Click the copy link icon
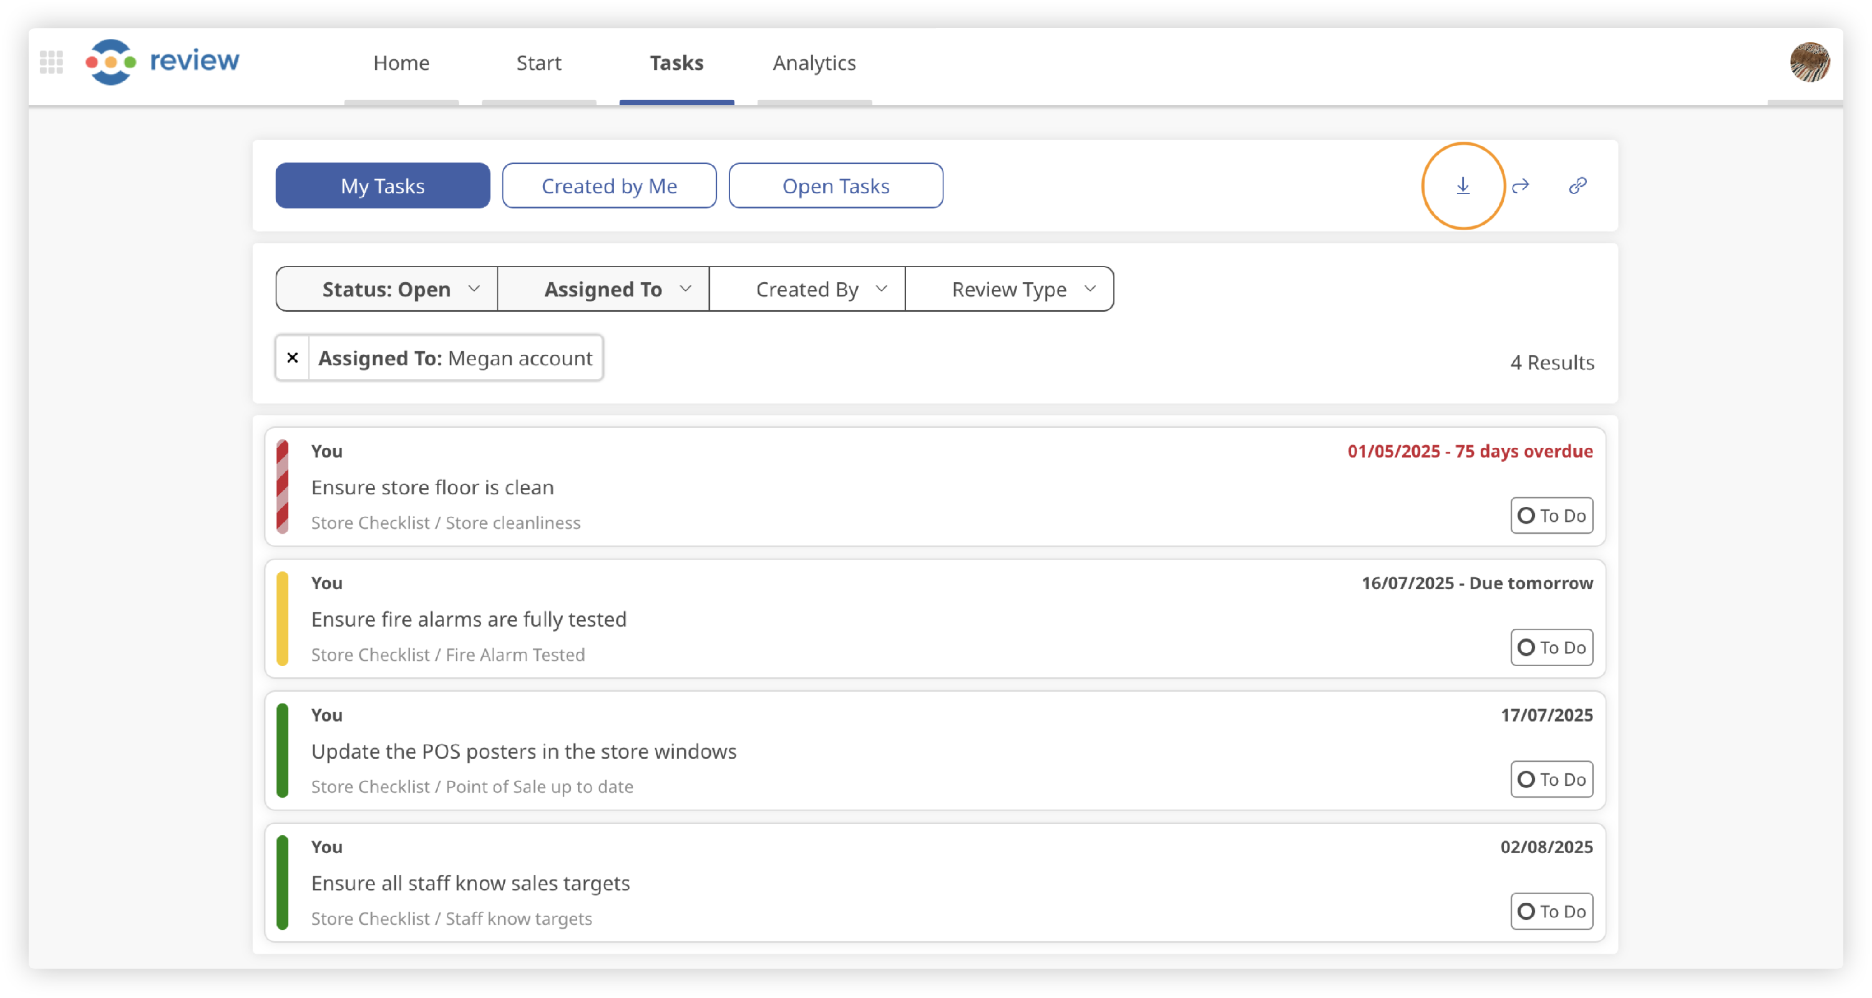The height and width of the screenshot is (998, 1872). pyautogui.click(x=1577, y=186)
